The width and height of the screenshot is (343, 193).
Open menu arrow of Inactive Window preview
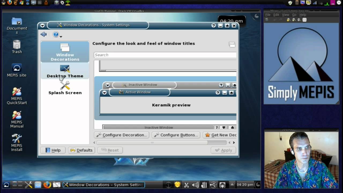click(x=108, y=85)
